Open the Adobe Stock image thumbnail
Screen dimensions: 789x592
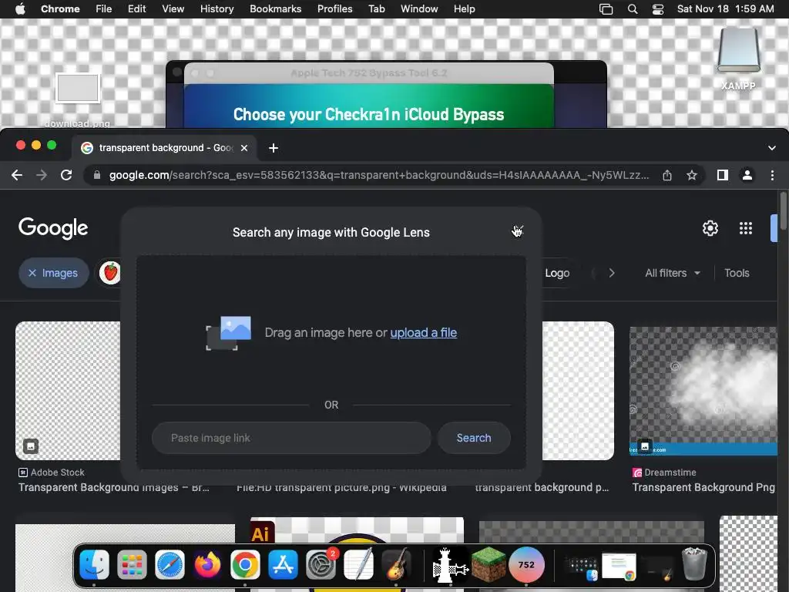tap(68, 391)
